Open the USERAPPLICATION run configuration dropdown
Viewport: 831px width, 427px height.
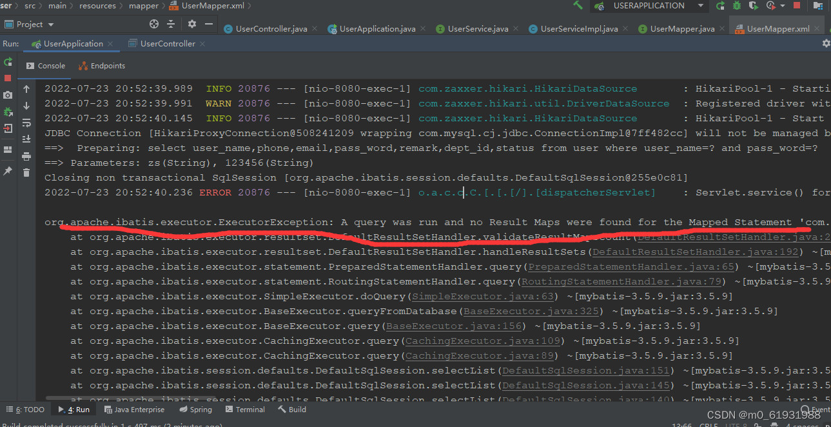click(700, 6)
